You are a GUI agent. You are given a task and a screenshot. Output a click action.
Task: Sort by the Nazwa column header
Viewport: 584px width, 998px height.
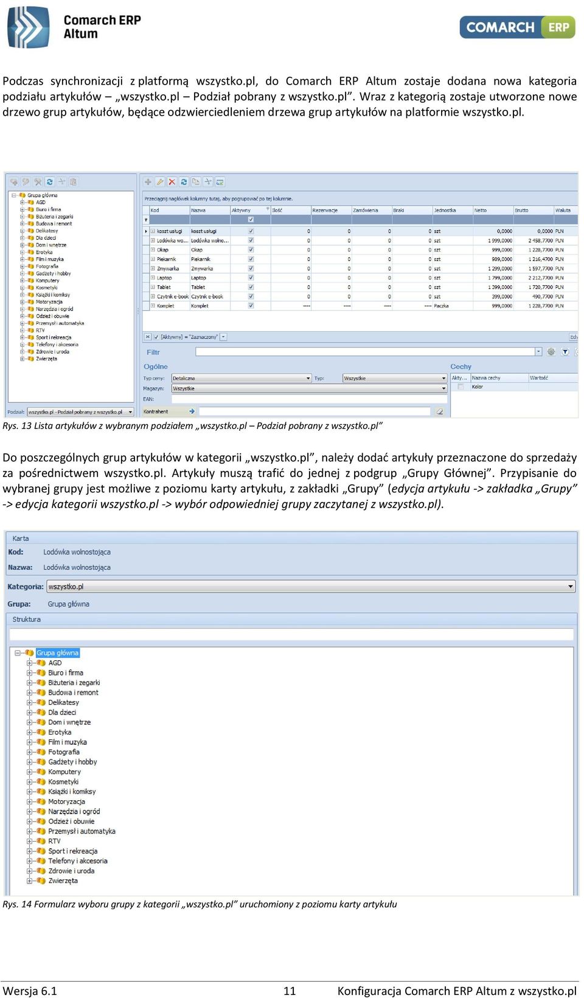tap(210, 210)
